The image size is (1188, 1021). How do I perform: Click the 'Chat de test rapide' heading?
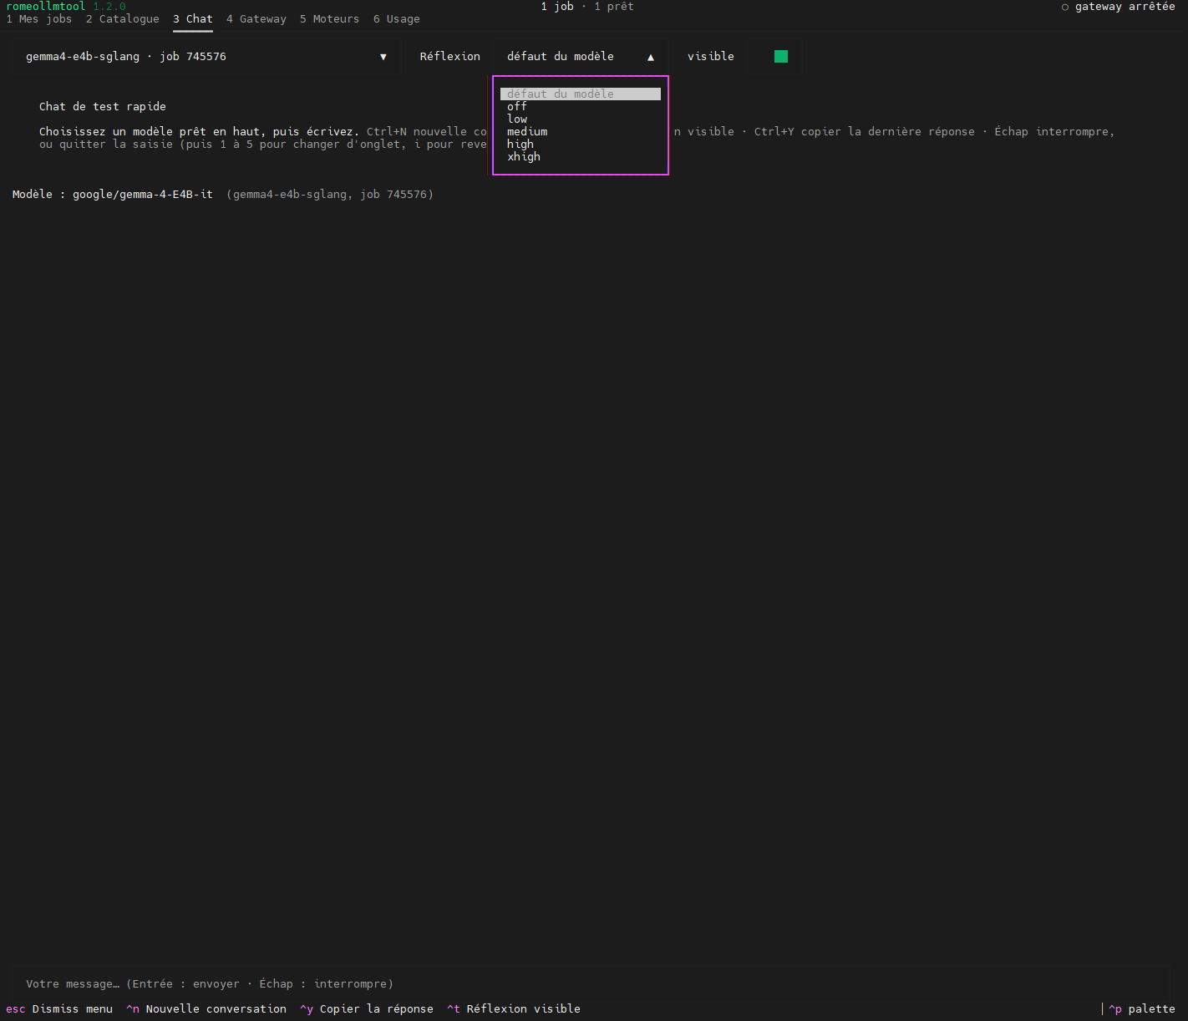103,106
